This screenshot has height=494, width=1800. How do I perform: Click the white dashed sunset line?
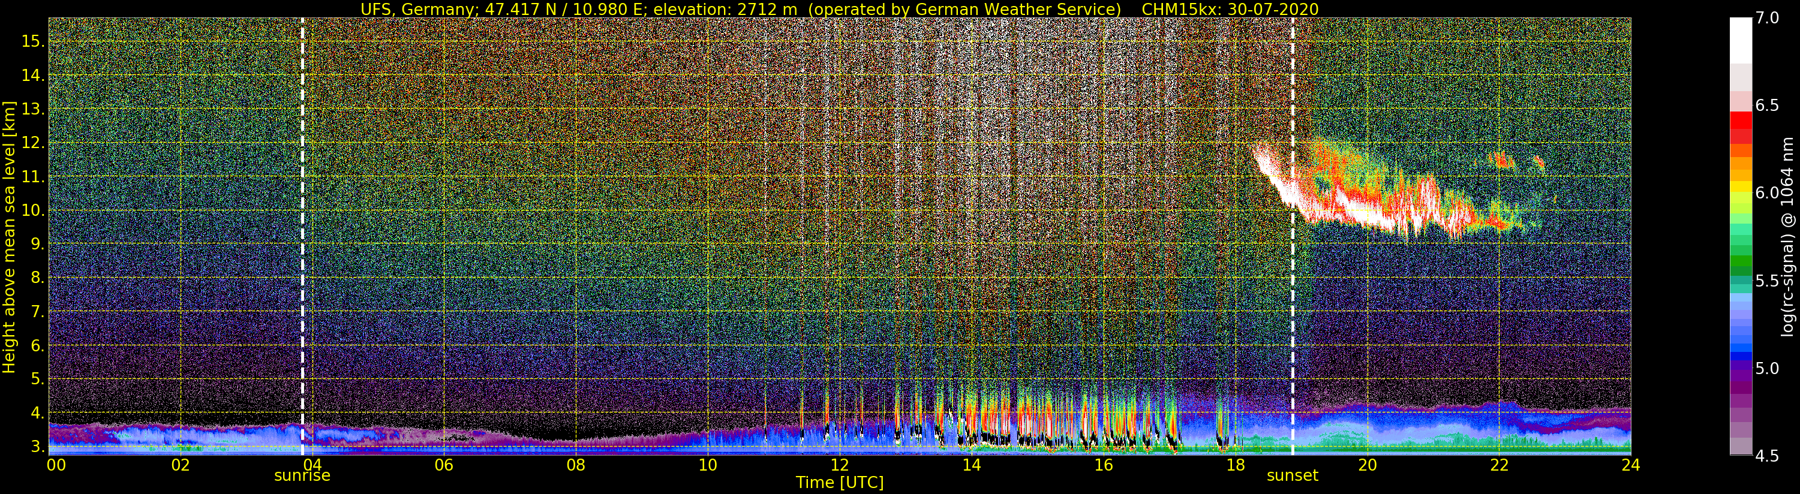(1292, 236)
